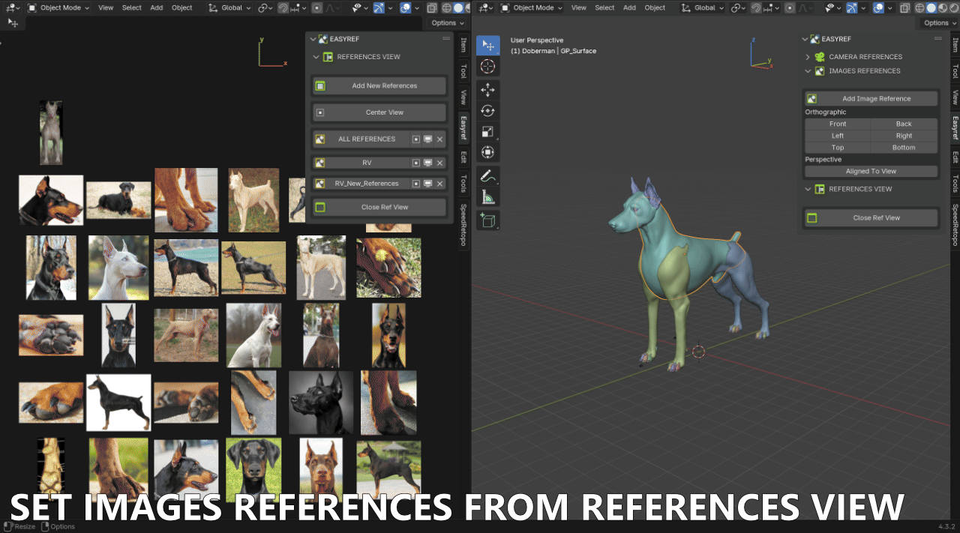The width and height of the screenshot is (960, 533).
Task: Open the Object menu
Action: click(655, 7)
